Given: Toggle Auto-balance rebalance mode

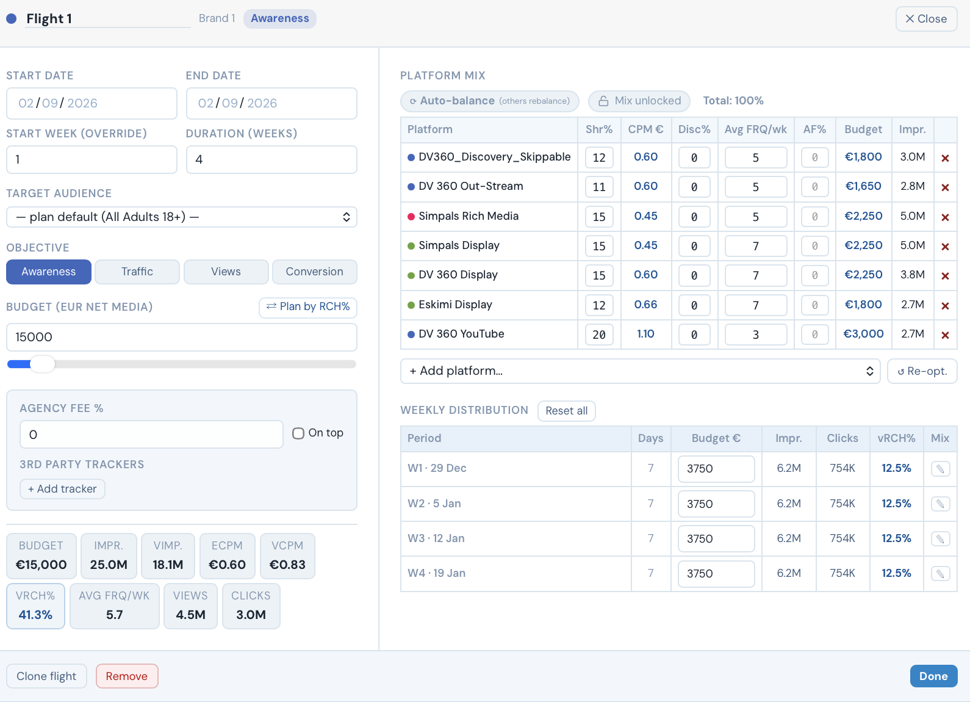Looking at the screenshot, I should click(489, 101).
